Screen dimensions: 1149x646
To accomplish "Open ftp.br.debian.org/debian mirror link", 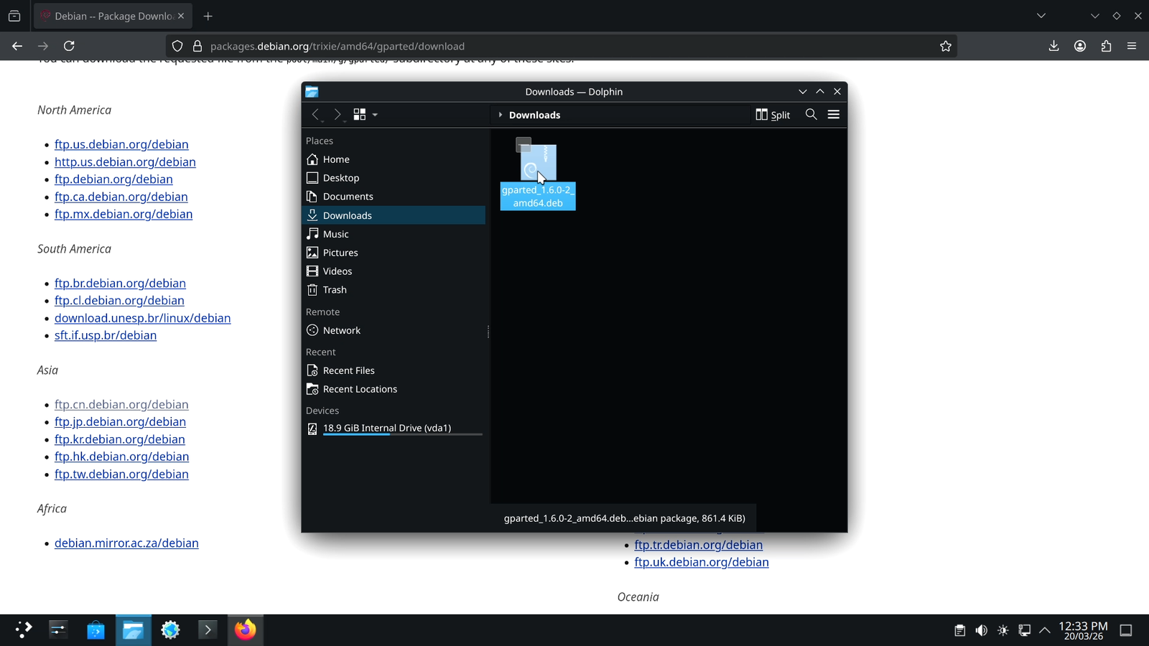I will pyautogui.click(x=120, y=284).
